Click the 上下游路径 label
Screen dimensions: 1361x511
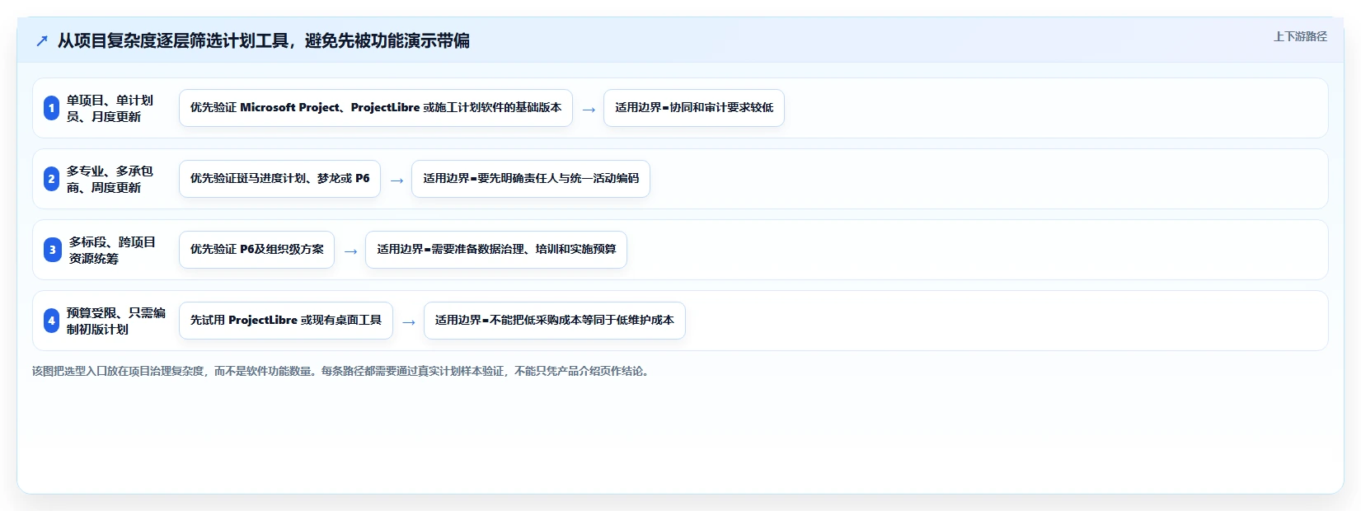pyautogui.click(x=1300, y=36)
